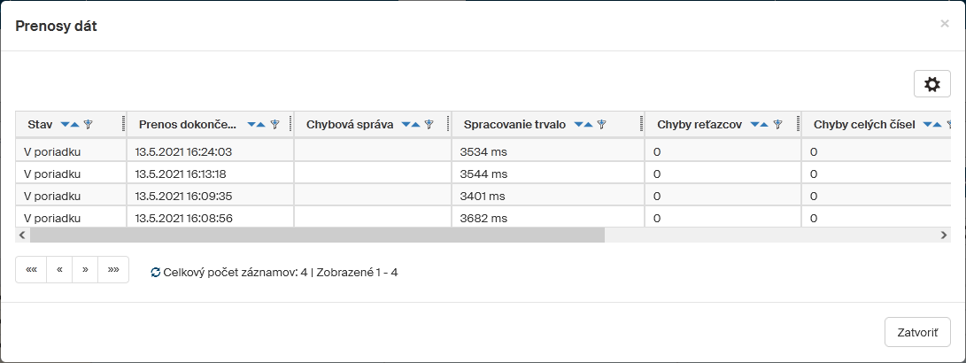The width and height of the screenshot is (966, 363).
Task: Sort Chyby reťazcov descending arrow
Action: click(x=755, y=125)
